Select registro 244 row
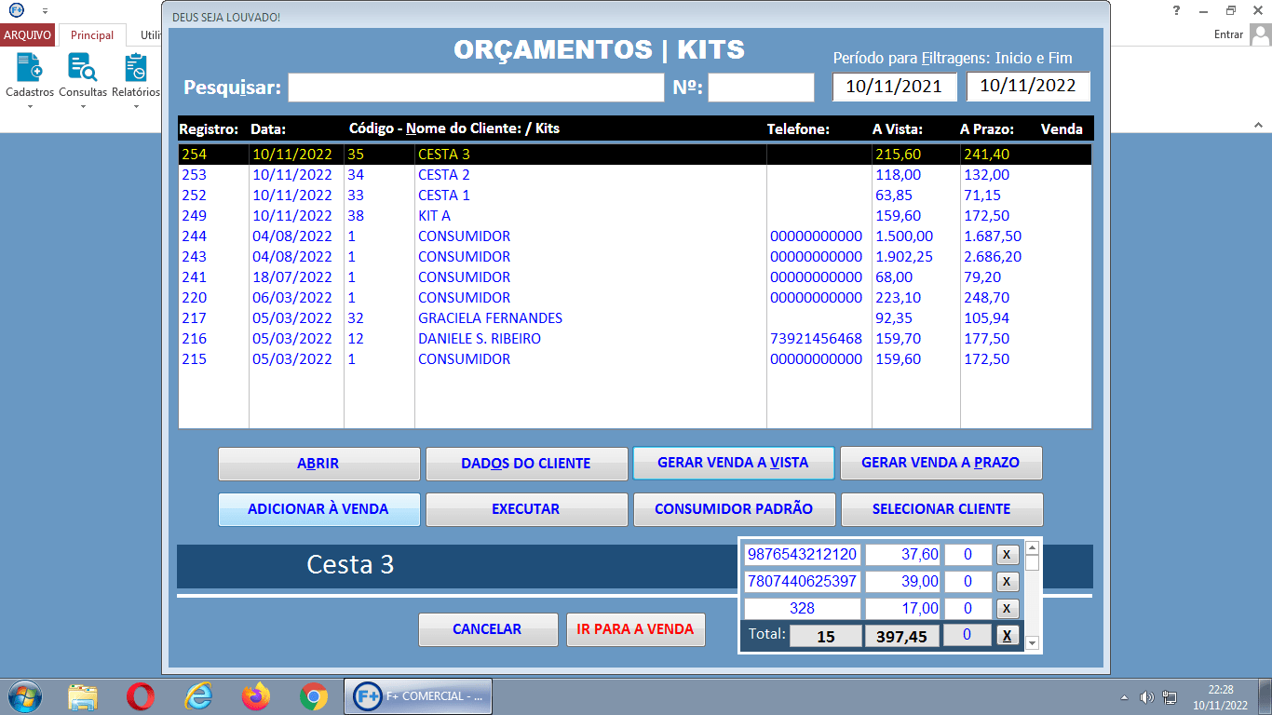 [x=634, y=236]
